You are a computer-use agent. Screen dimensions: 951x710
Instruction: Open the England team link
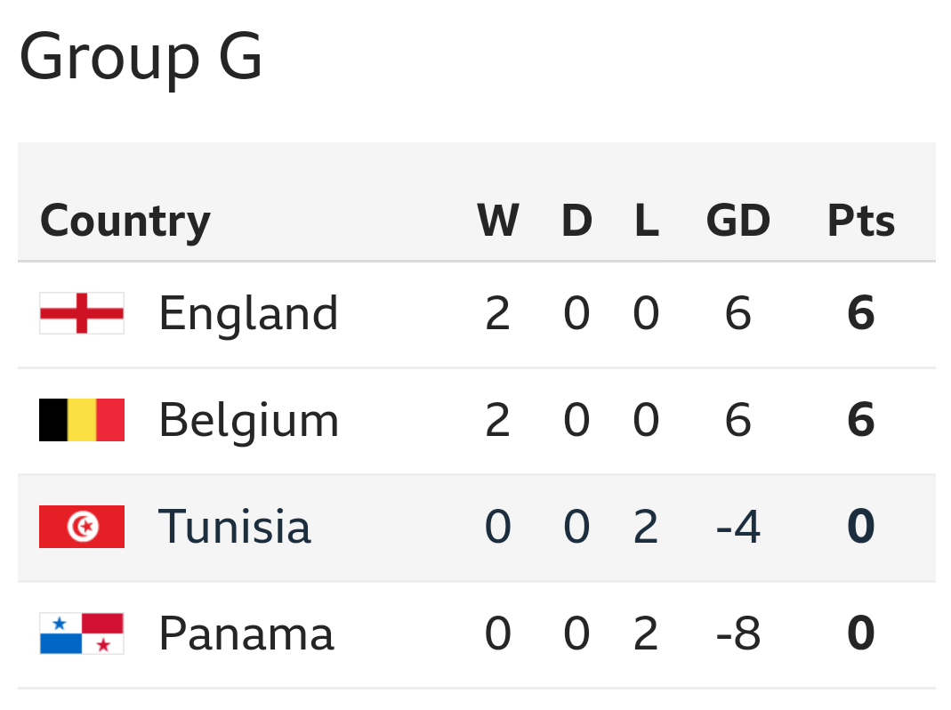(248, 313)
